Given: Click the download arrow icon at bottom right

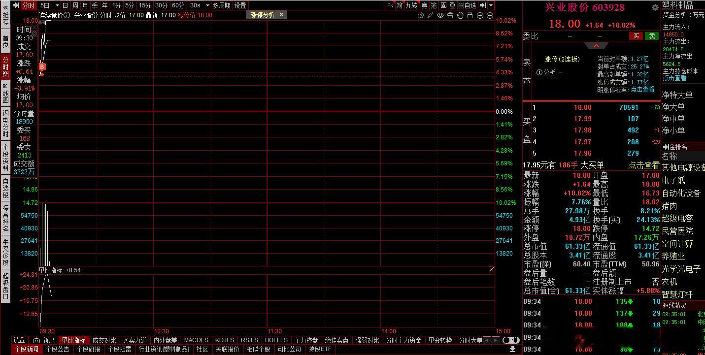Looking at the screenshot, I should click(x=512, y=349).
